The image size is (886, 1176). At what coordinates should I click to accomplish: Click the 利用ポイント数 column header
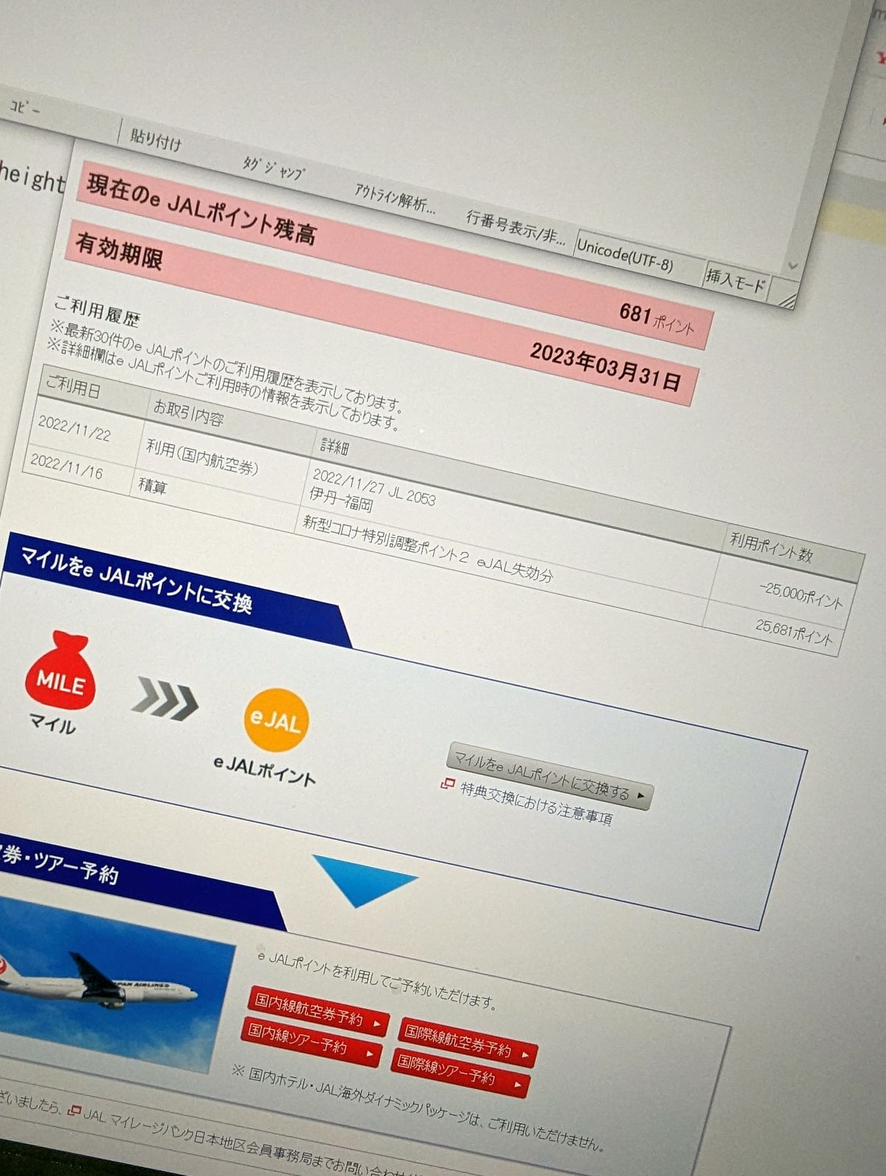click(771, 548)
